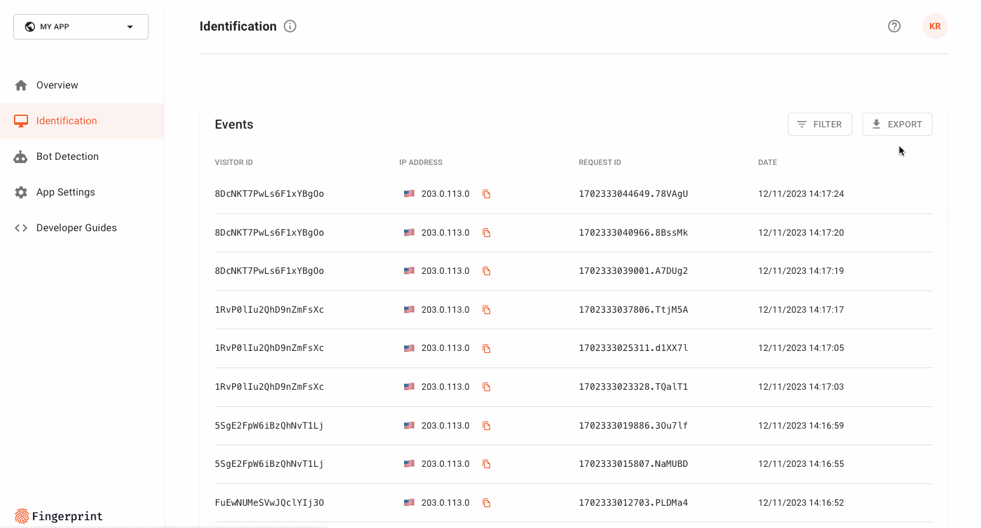Open the KR user avatar menu
The width and height of the screenshot is (981, 528).
click(934, 26)
